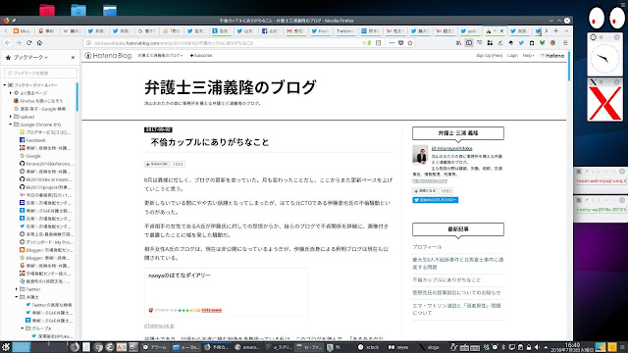This screenshot has width=628, height=353.
Task: Switch to the Facebook tab
Action: click(270, 30)
